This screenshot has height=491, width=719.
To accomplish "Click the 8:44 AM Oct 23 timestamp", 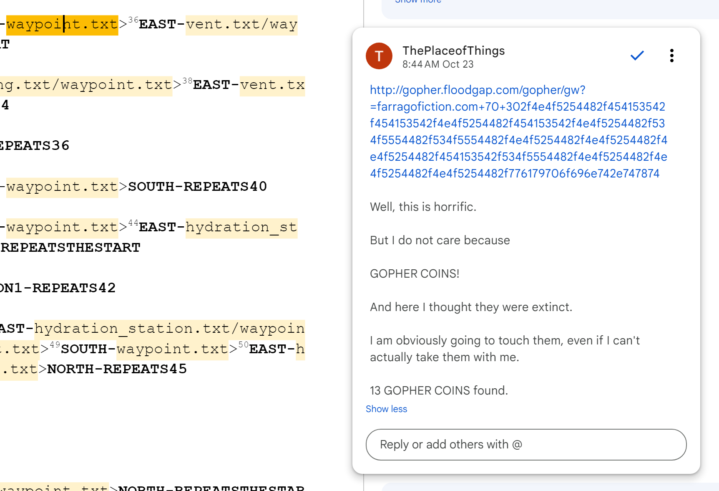I will click(437, 64).
